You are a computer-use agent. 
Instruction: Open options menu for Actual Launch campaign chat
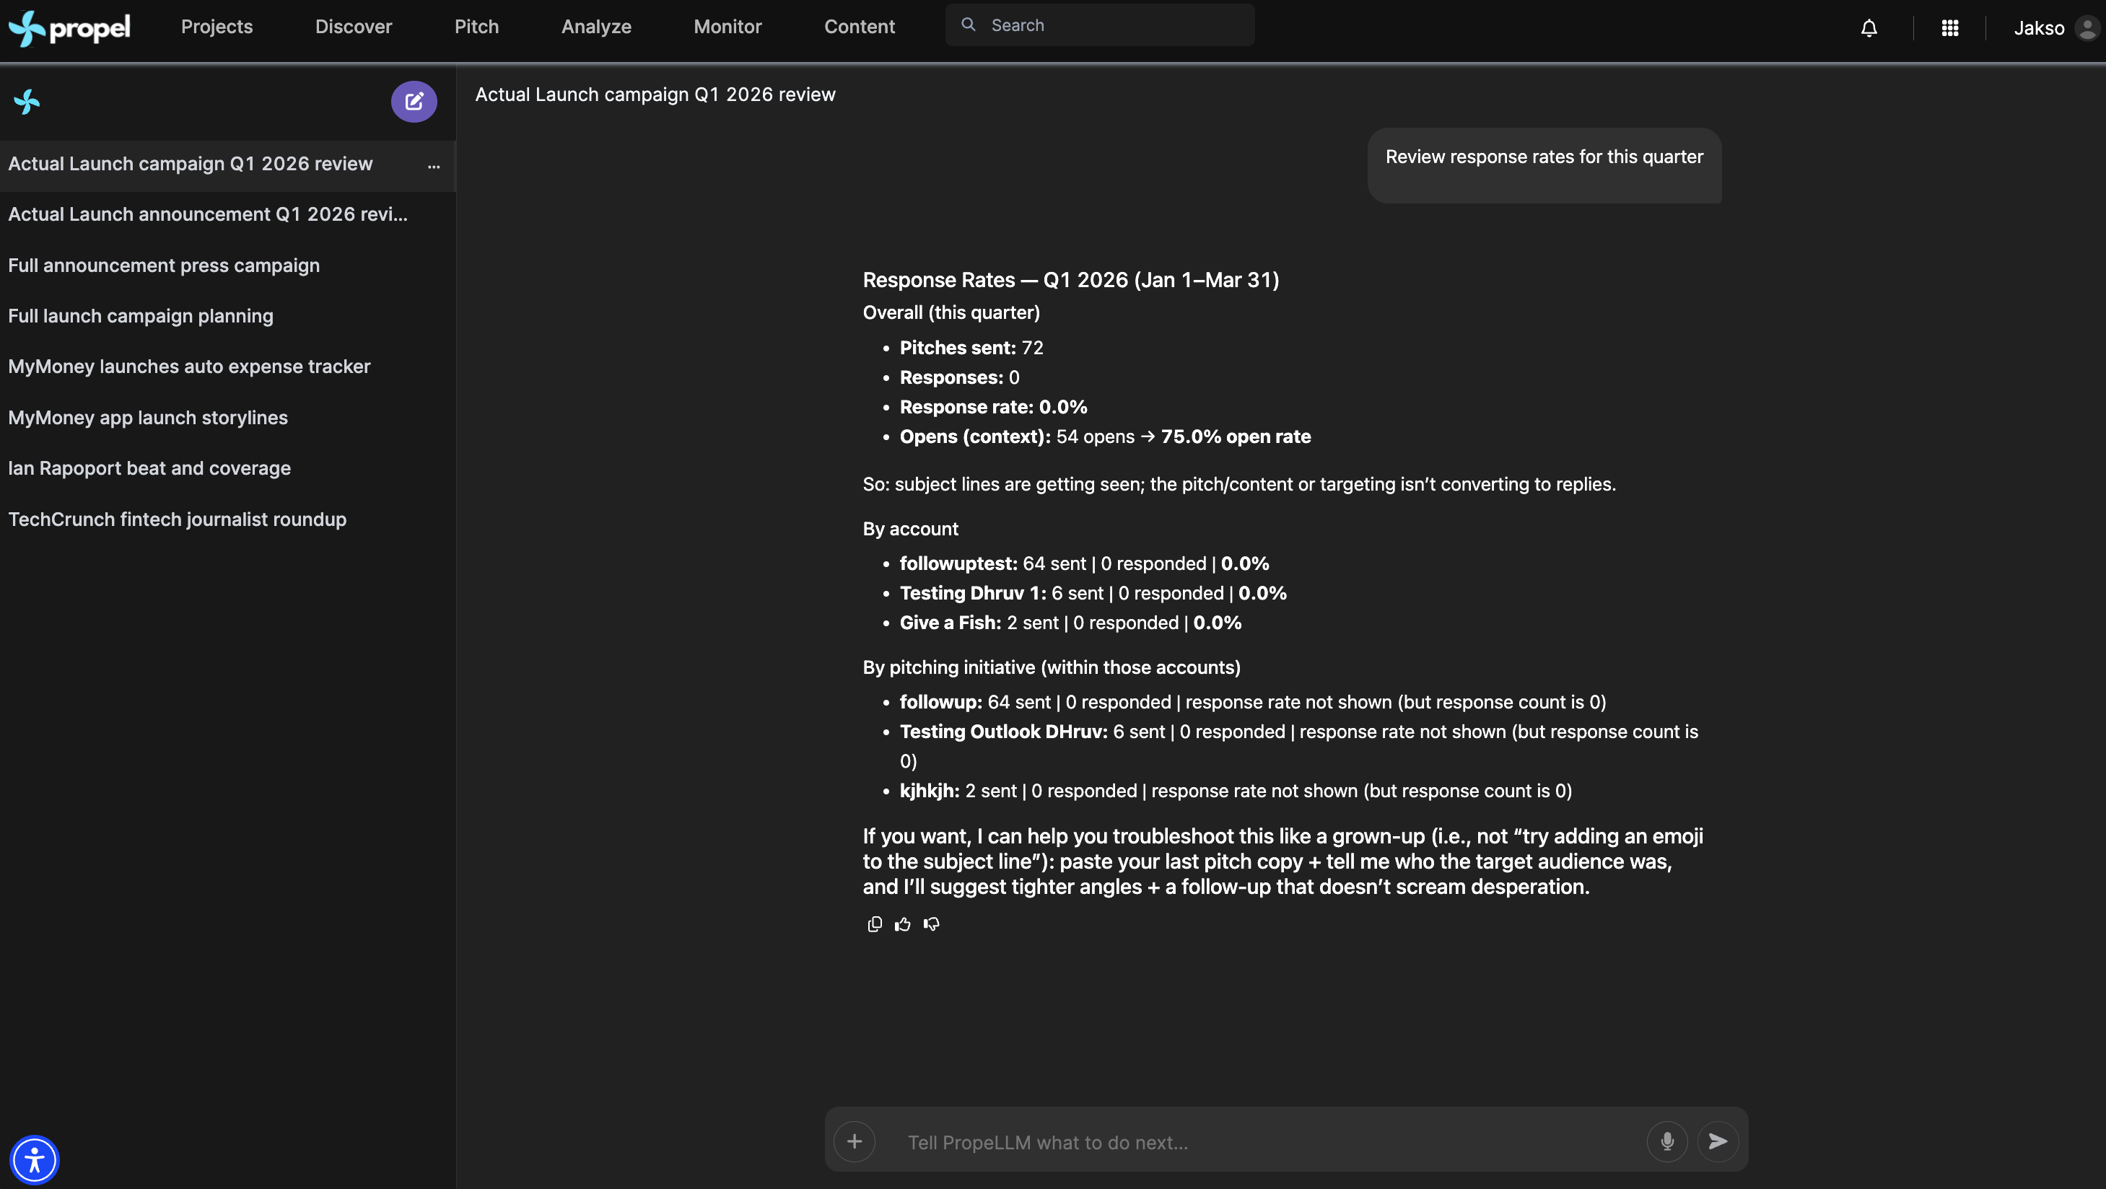tap(433, 166)
